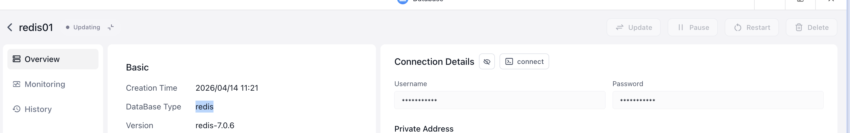The image size is (850, 133).
Task: Pause the redis01 database
Action: coord(693,28)
